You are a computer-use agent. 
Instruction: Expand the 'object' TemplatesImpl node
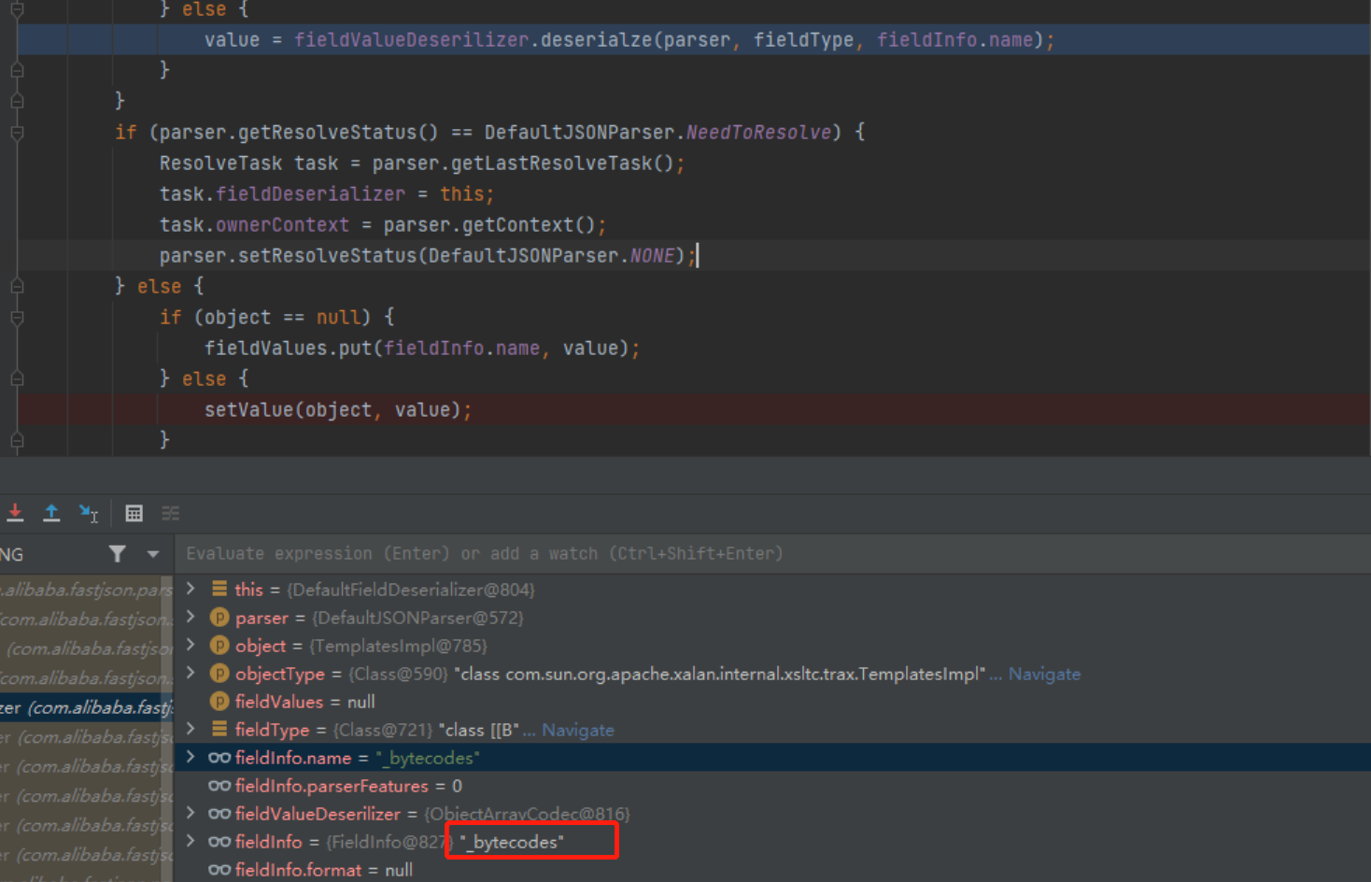click(x=191, y=645)
